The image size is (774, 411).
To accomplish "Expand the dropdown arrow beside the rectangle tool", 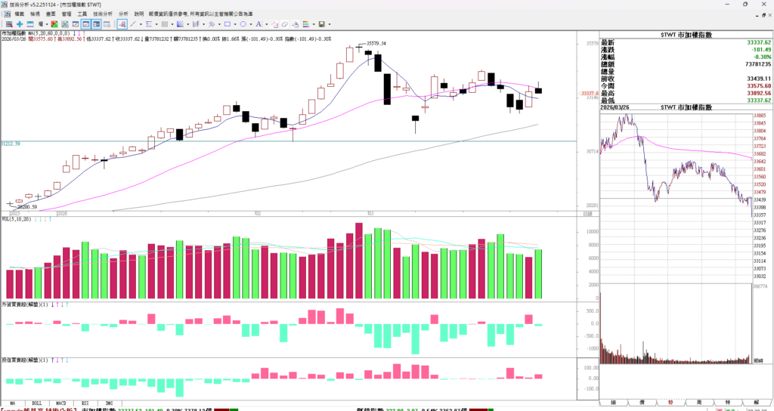I will (234, 24).
